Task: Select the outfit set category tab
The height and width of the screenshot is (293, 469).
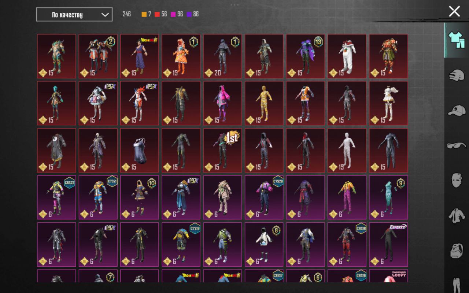Action: coord(456,40)
